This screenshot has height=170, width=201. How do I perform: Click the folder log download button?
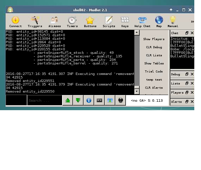pos(110,100)
